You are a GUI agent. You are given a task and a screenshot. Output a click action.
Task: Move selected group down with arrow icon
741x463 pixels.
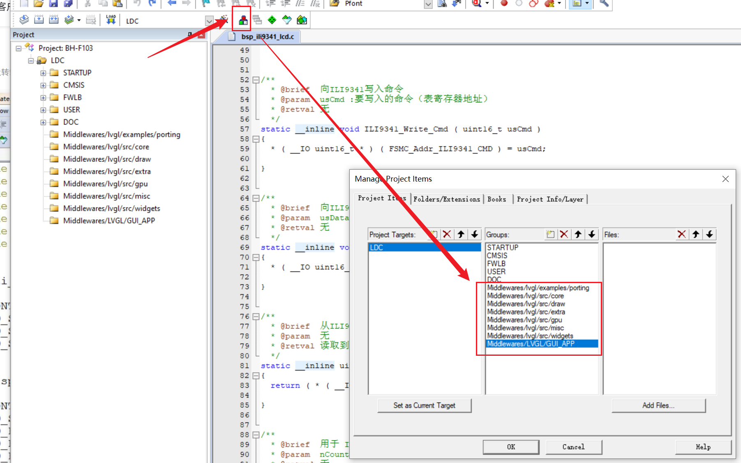tap(592, 235)
